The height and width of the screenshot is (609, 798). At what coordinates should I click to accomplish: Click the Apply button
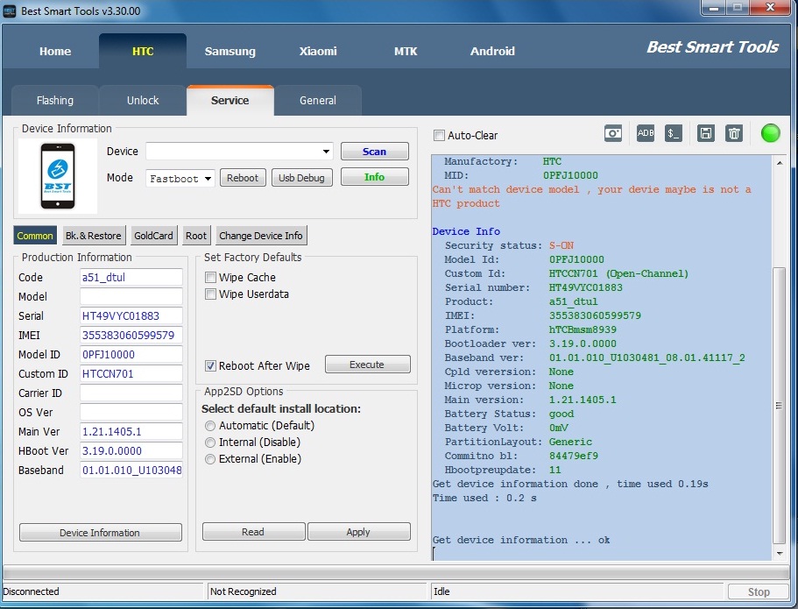358,532
